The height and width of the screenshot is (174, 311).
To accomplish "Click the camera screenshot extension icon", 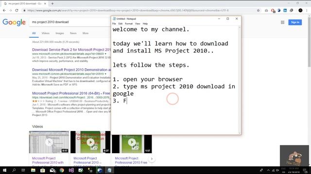I will 266,11.
